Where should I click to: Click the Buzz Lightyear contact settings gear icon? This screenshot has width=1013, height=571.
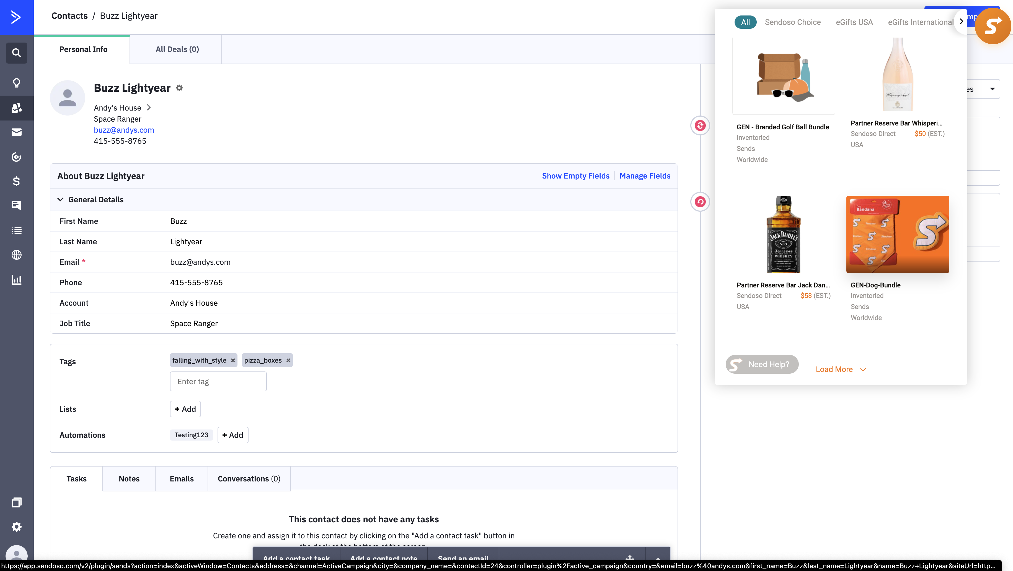[x=180, y=88]
